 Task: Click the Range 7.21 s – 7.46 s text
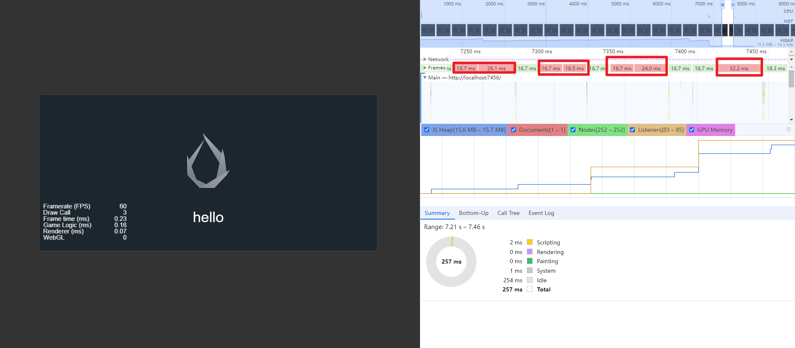(x=454, y=227)
